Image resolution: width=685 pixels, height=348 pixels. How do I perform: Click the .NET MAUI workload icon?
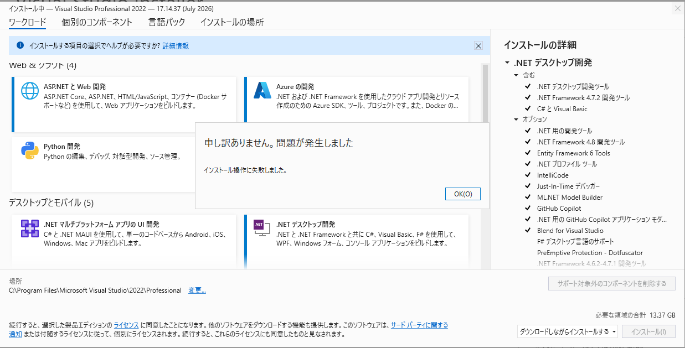30,228
